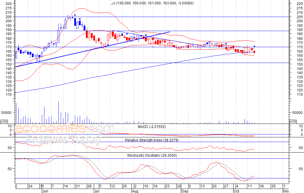
Task: Click the Nov month label on time axis
Action: click(x=286, y=191)
